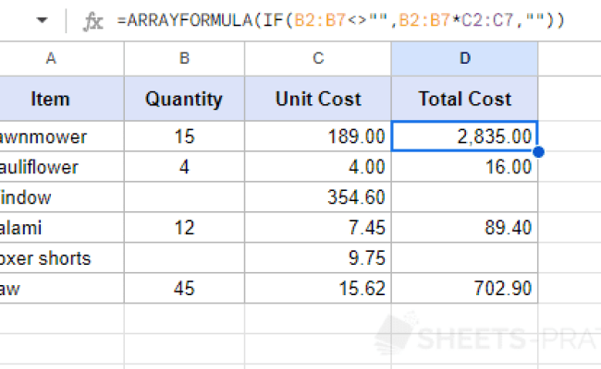Select the window item cell

pos(62,197)
